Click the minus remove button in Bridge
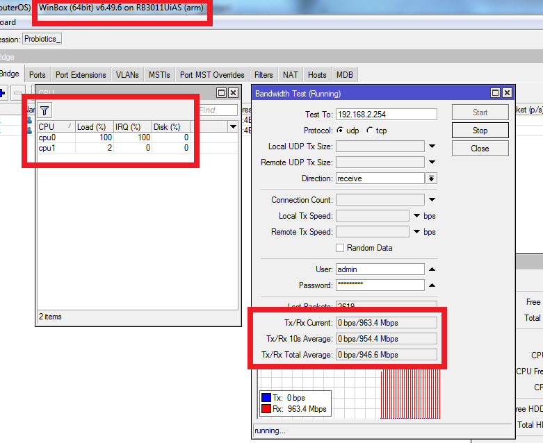 click(18, 93)
